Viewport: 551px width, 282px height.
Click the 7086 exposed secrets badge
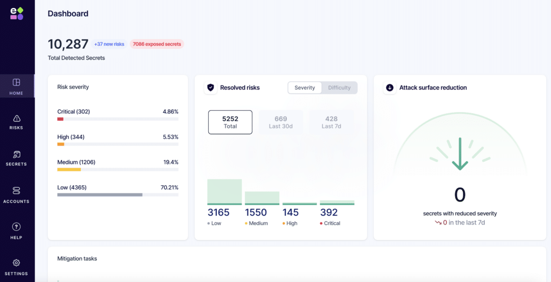click(x=157, y=44)
